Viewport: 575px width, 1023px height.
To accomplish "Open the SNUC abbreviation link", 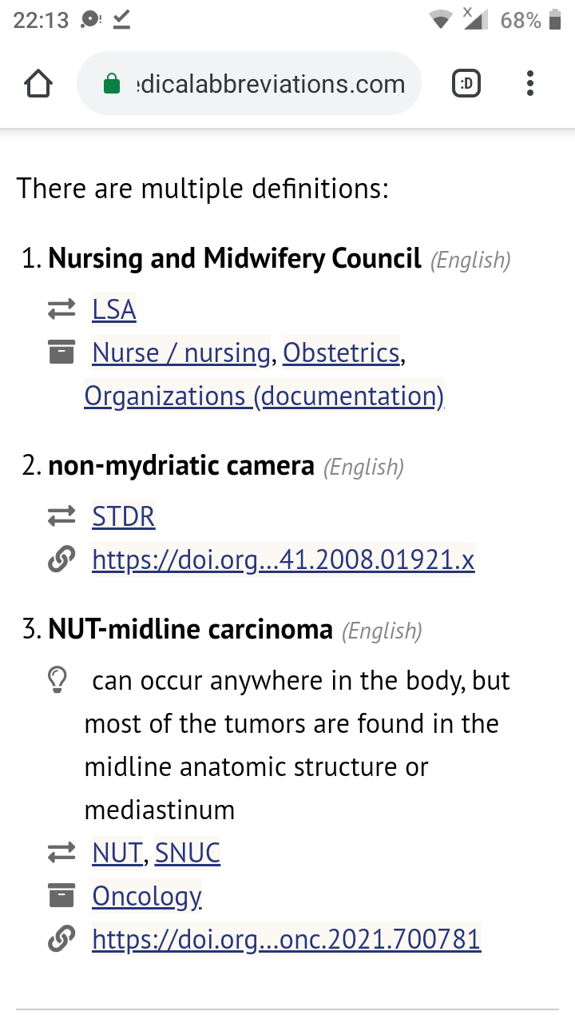I will click(x=188, y=854).
